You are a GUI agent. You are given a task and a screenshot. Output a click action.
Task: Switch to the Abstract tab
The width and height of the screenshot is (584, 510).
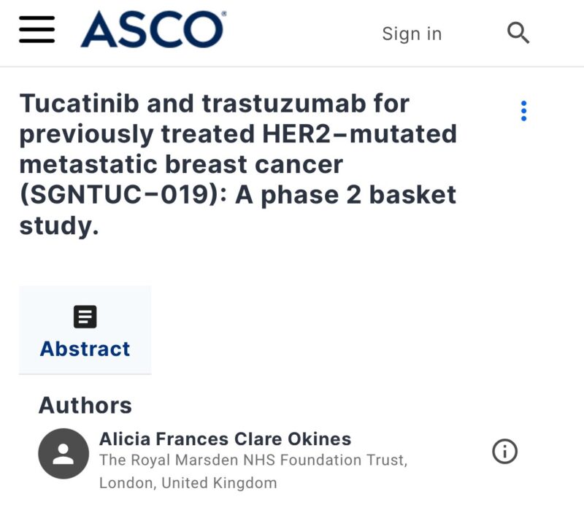[85, 330]
